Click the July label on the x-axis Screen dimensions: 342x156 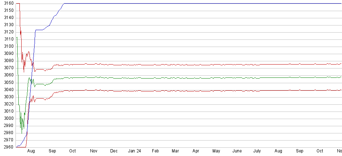[257, 152]
